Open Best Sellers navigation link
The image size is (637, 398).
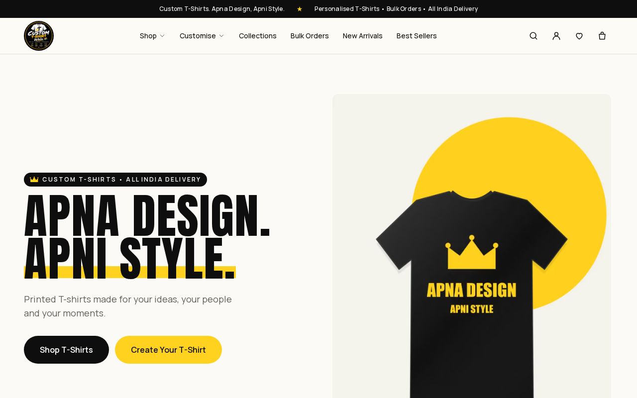click(417, 36)
